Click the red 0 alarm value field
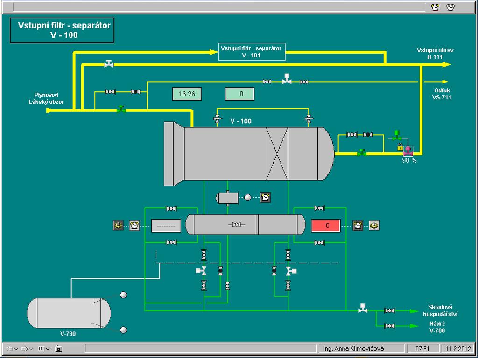Screen dimensions: 478x358 point(326,226)
